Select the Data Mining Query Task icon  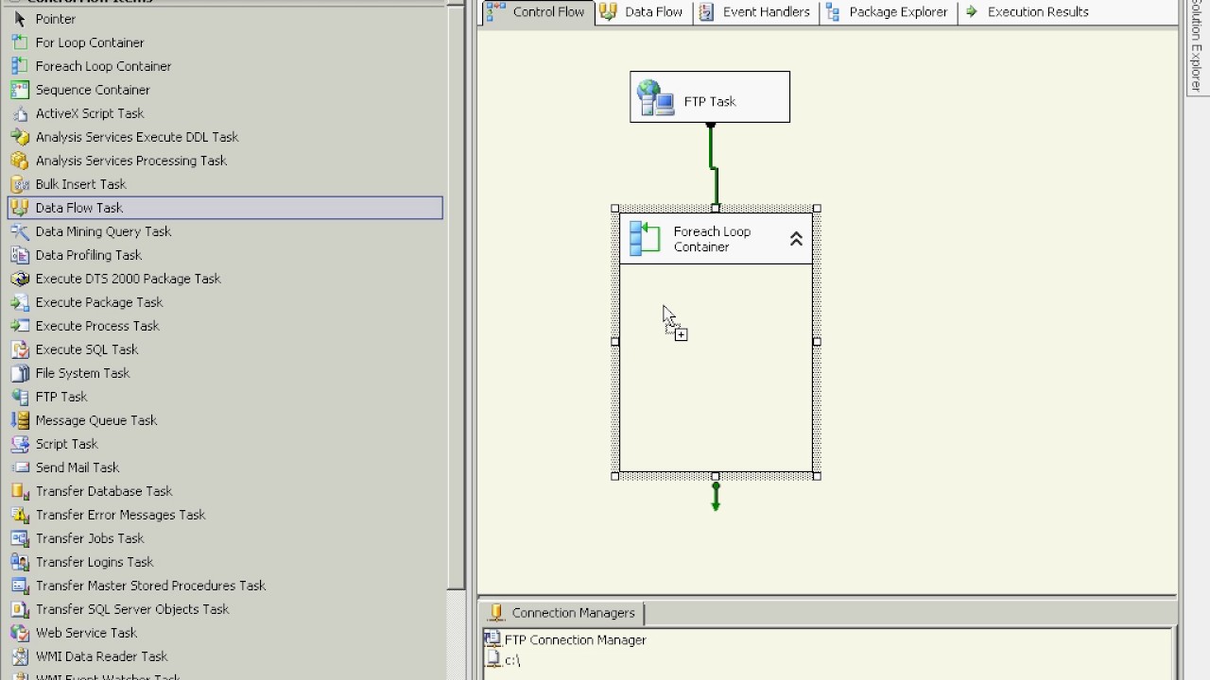tap(20, 231)
